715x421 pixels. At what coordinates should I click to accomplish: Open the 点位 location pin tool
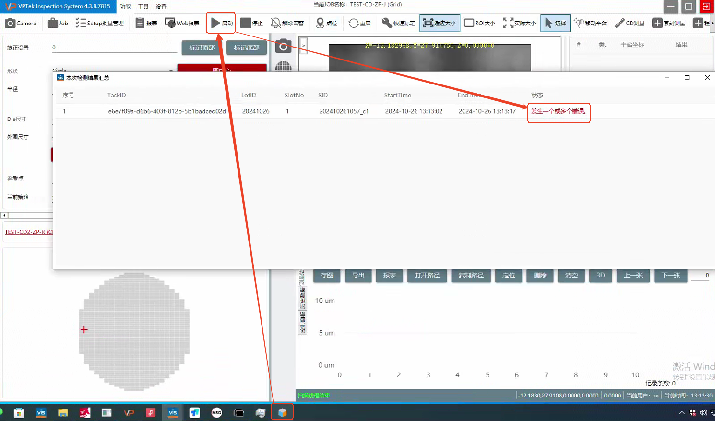pos(327,23)
